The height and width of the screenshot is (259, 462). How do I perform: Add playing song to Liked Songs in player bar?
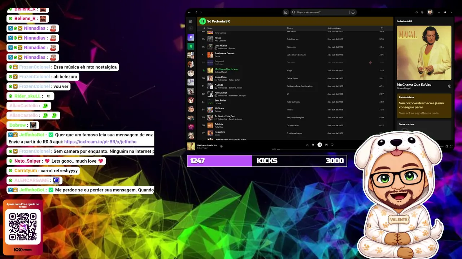221,146
